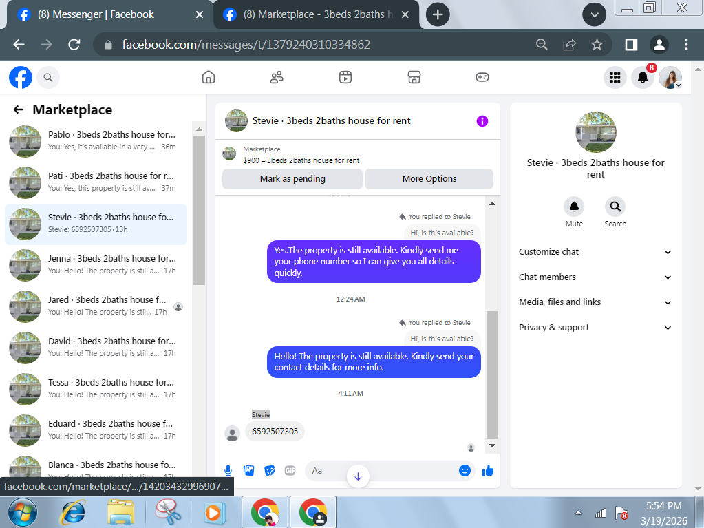Click the browser address bar URL
This screenshot has width=704, height=528.
[246, 45]
